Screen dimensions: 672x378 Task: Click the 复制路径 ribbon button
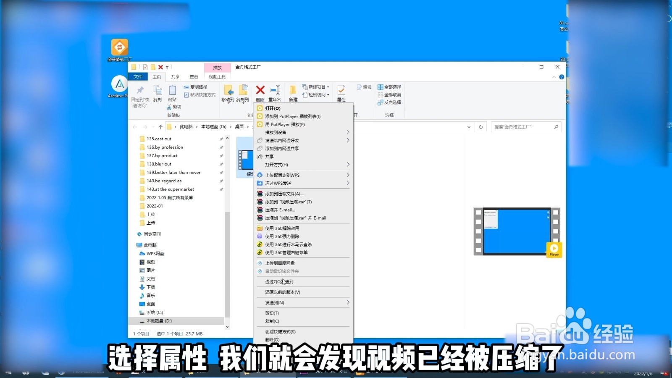tap(196, 87)
